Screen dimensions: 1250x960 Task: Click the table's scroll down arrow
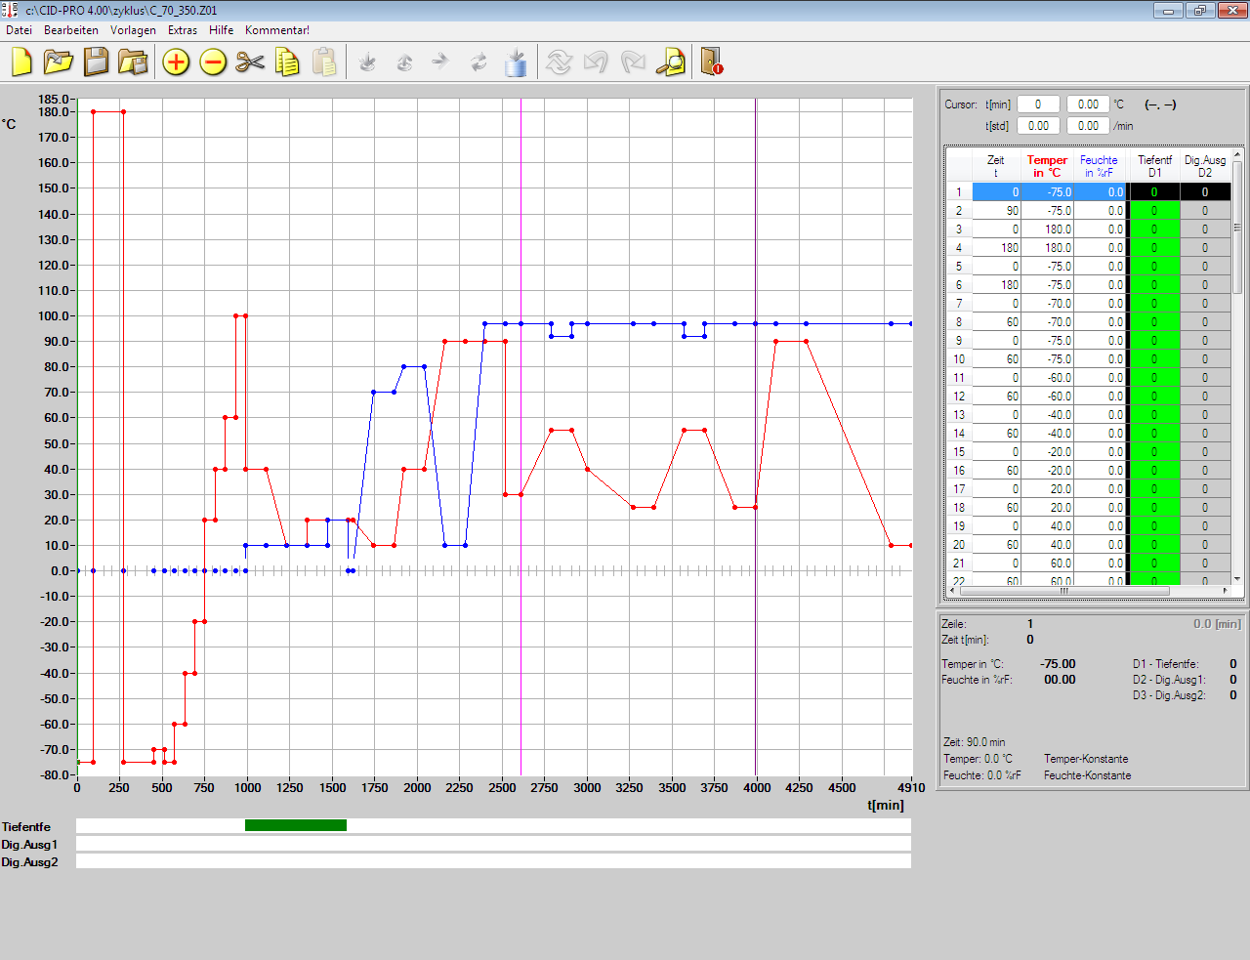[x=1237, y=578]
